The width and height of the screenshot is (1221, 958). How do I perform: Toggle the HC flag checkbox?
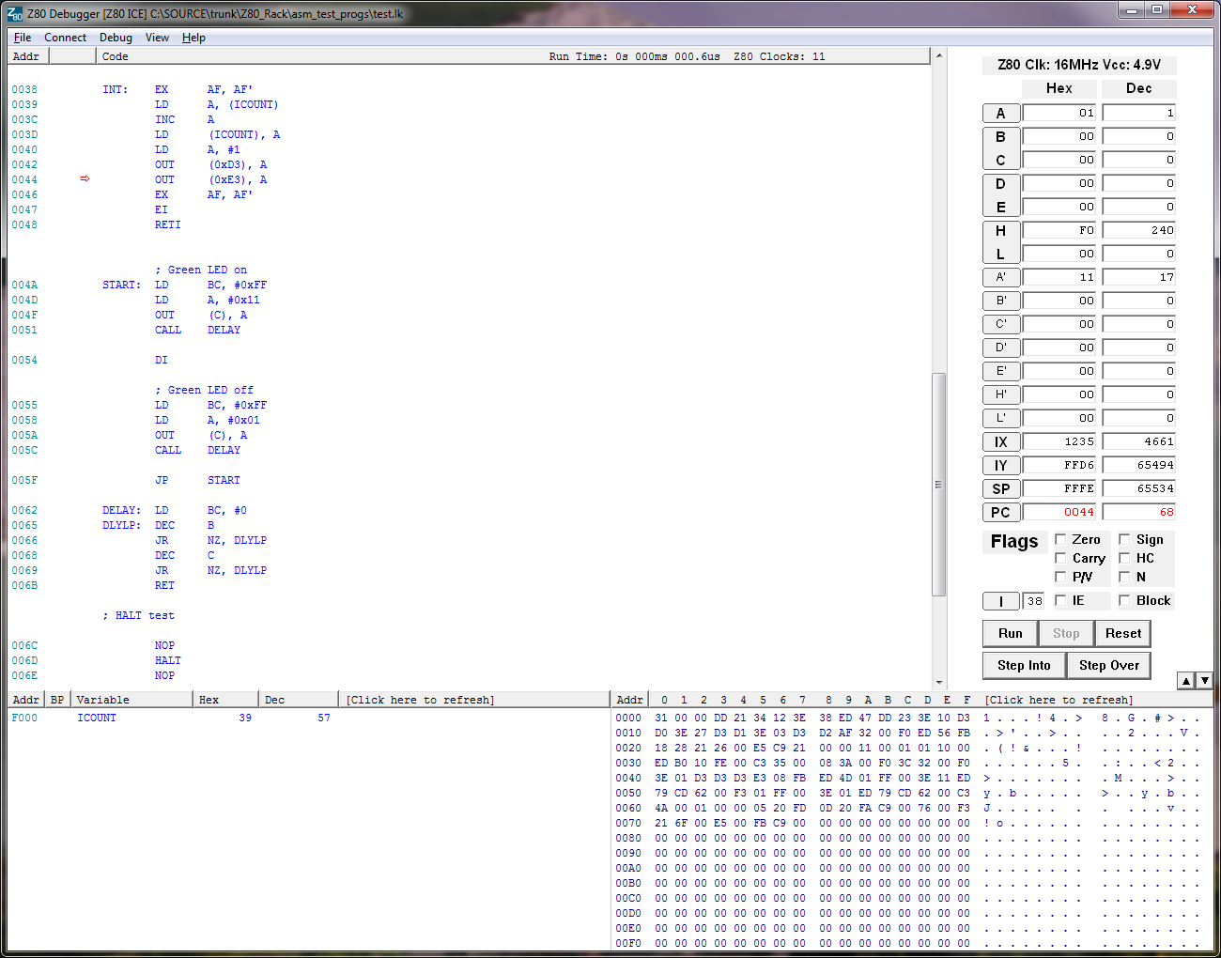click(x=1124, y=558)
